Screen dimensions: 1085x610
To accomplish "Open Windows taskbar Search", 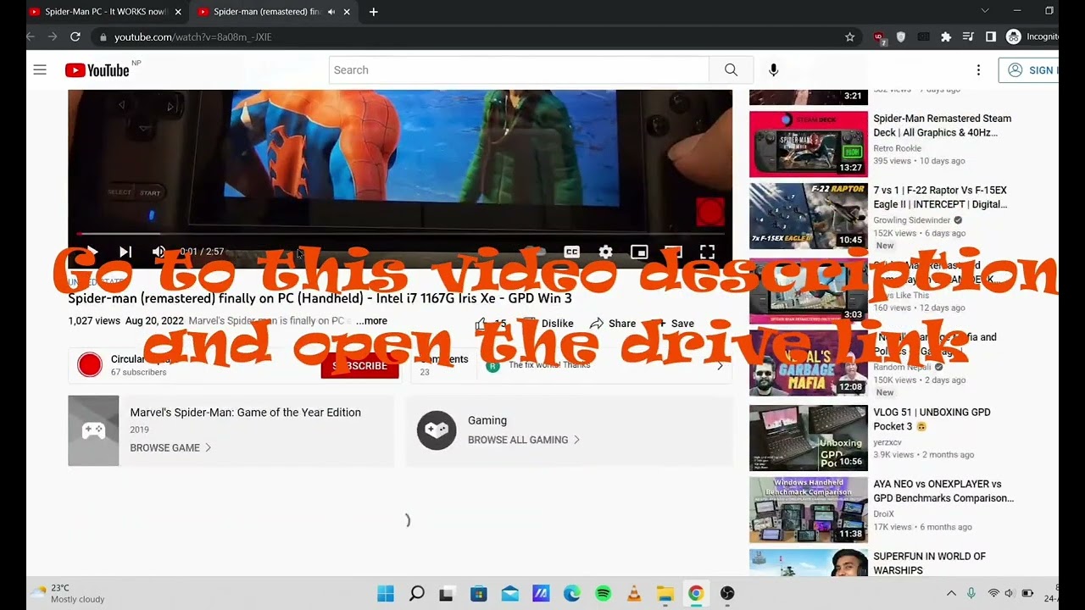I will (x=416, y=593).
